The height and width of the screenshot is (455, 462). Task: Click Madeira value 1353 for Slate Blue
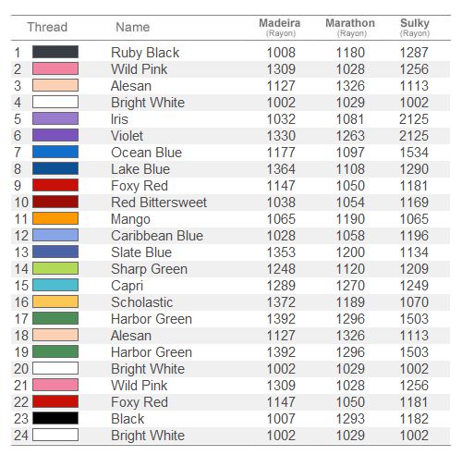tap(281, 252)
